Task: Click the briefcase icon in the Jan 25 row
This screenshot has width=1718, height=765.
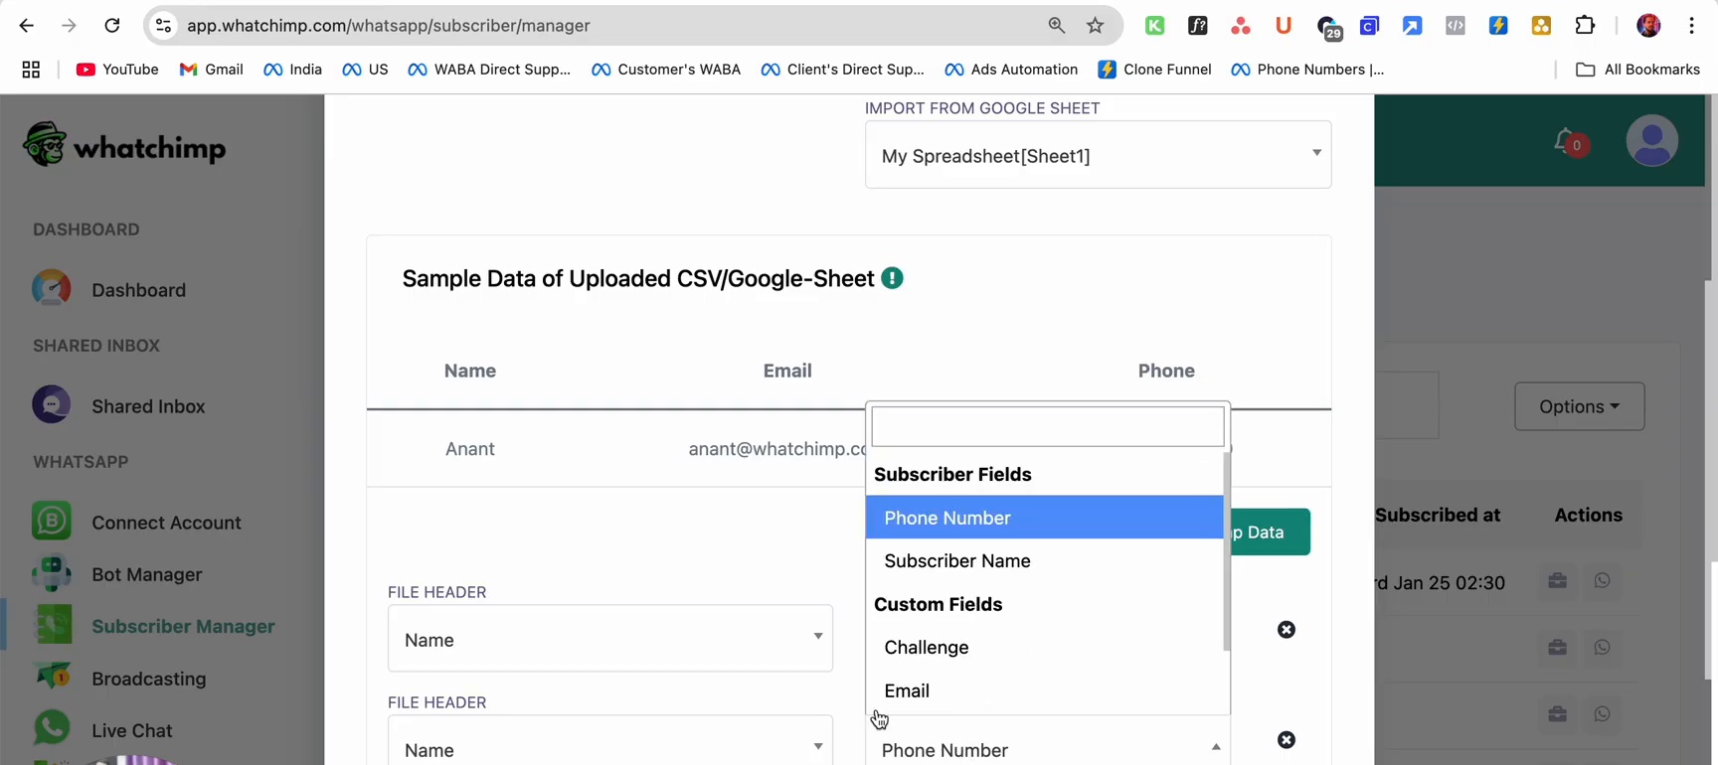Action: pyautogui.click(x=1558, y=581)
